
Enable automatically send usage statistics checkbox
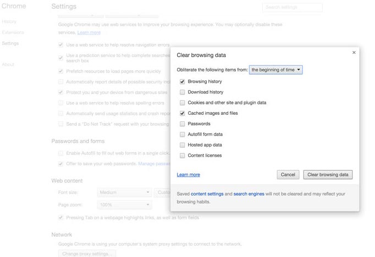pyautogui.click(x=60, y=114)
